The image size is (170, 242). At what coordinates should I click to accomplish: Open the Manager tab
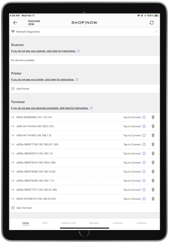tap(94, 223)
